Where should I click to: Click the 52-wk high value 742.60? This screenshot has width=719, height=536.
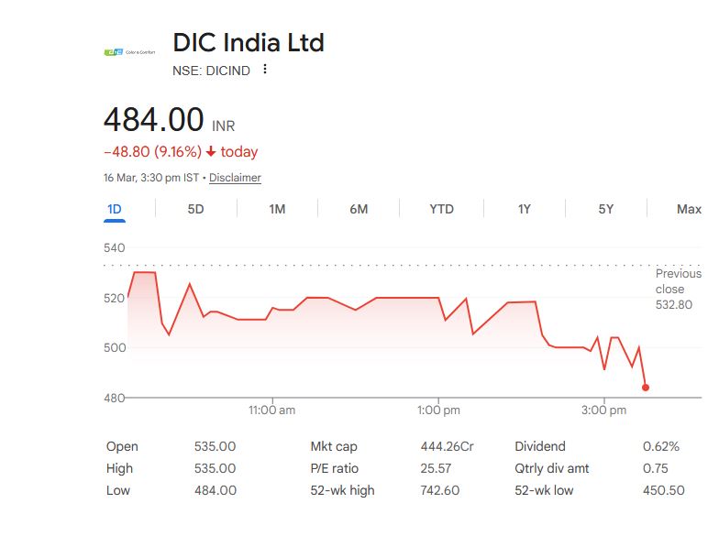coord(439,490)
